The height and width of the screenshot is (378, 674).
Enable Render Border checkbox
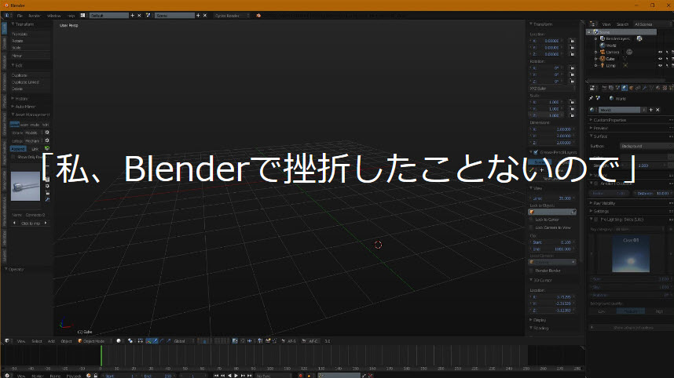(532, 271)
